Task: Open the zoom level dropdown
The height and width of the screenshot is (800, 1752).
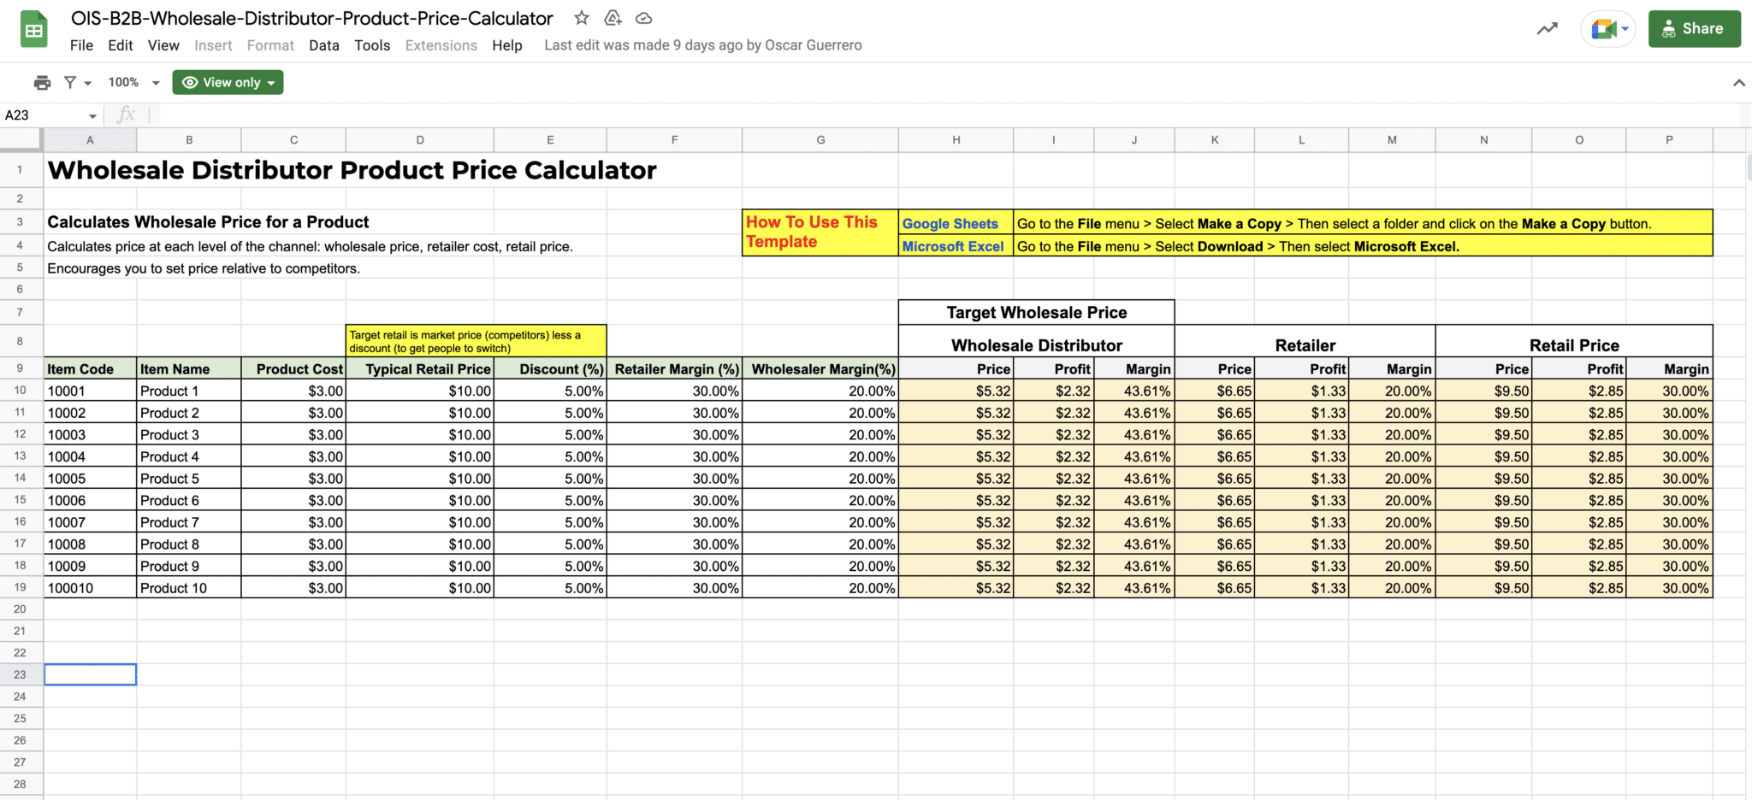Action: (x=131, y=81)
